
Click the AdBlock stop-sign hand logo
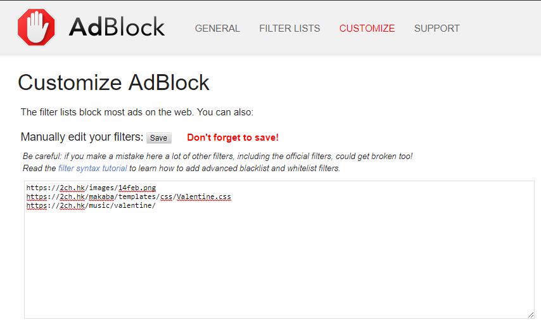tap(36, 28)
